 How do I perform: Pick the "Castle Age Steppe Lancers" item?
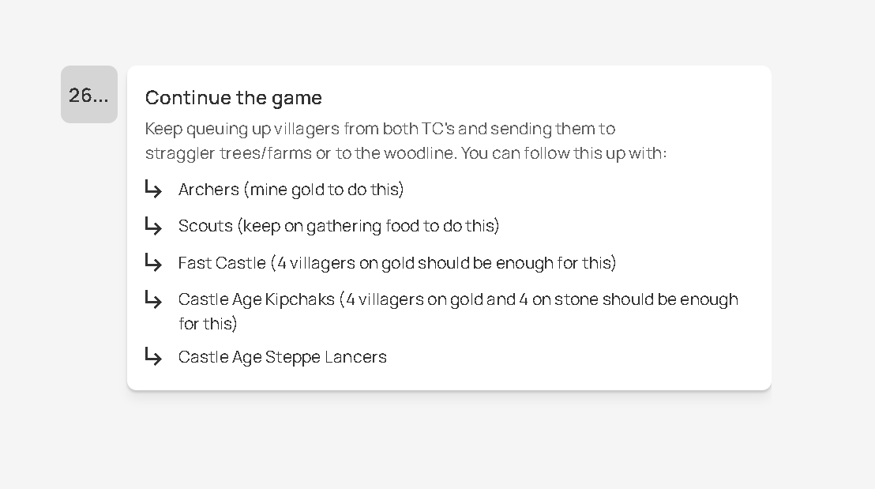click(x=282, y=357)
